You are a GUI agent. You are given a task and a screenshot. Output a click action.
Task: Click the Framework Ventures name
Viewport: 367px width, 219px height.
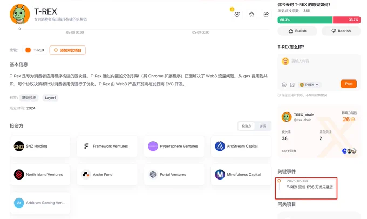(x=111, y=147)
